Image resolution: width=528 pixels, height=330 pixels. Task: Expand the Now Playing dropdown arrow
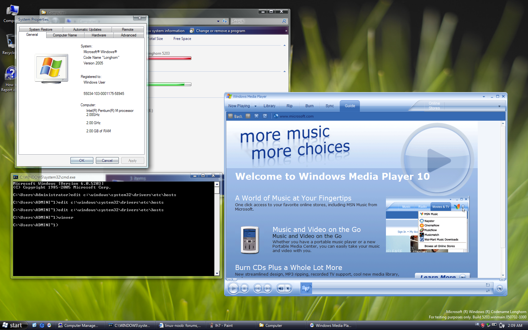[x=256, y=106]
